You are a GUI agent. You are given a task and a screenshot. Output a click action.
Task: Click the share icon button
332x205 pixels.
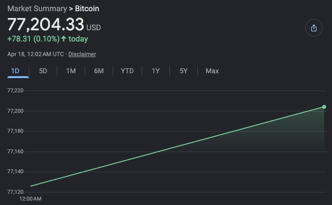pyautogui.click(x=313, y=28)
